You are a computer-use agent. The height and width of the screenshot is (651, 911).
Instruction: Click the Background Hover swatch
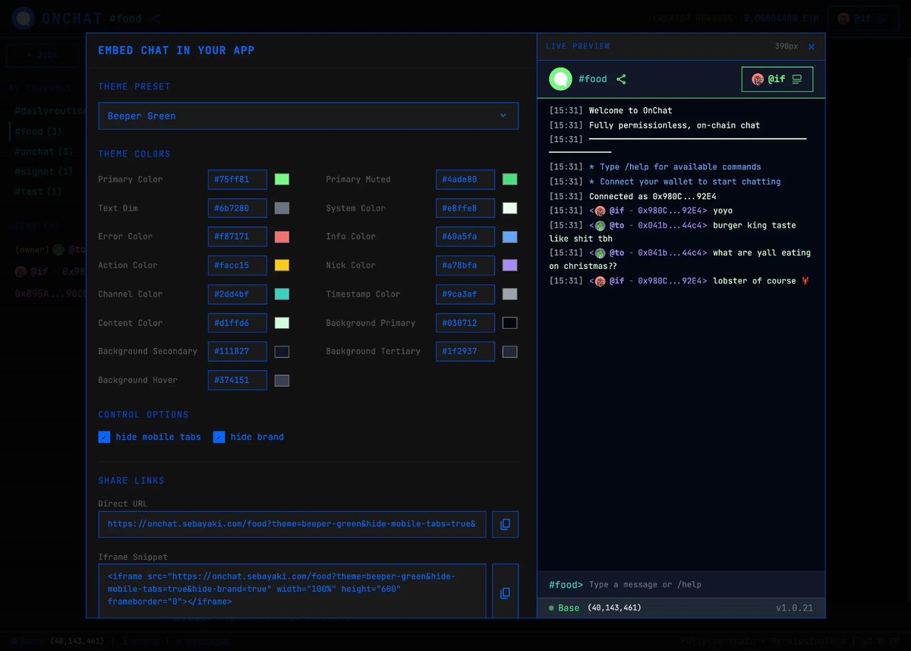[x=282, y=381]
